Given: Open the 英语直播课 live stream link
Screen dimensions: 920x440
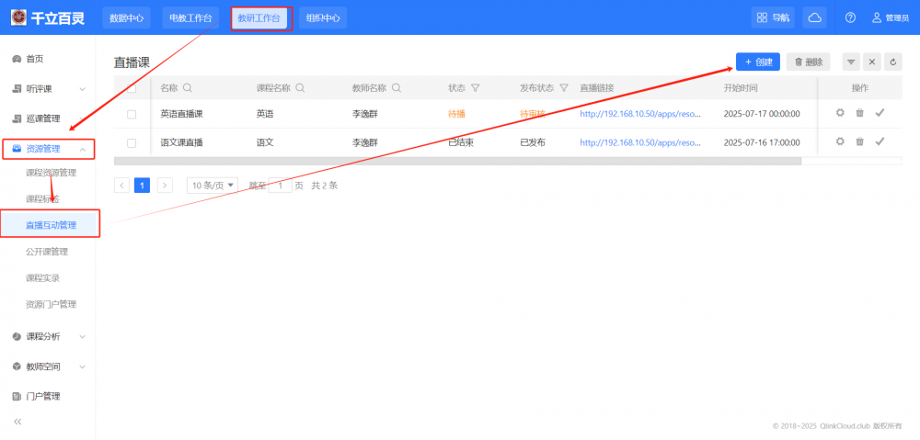Looking at the screenshot, I should click(x=640, y=114).
